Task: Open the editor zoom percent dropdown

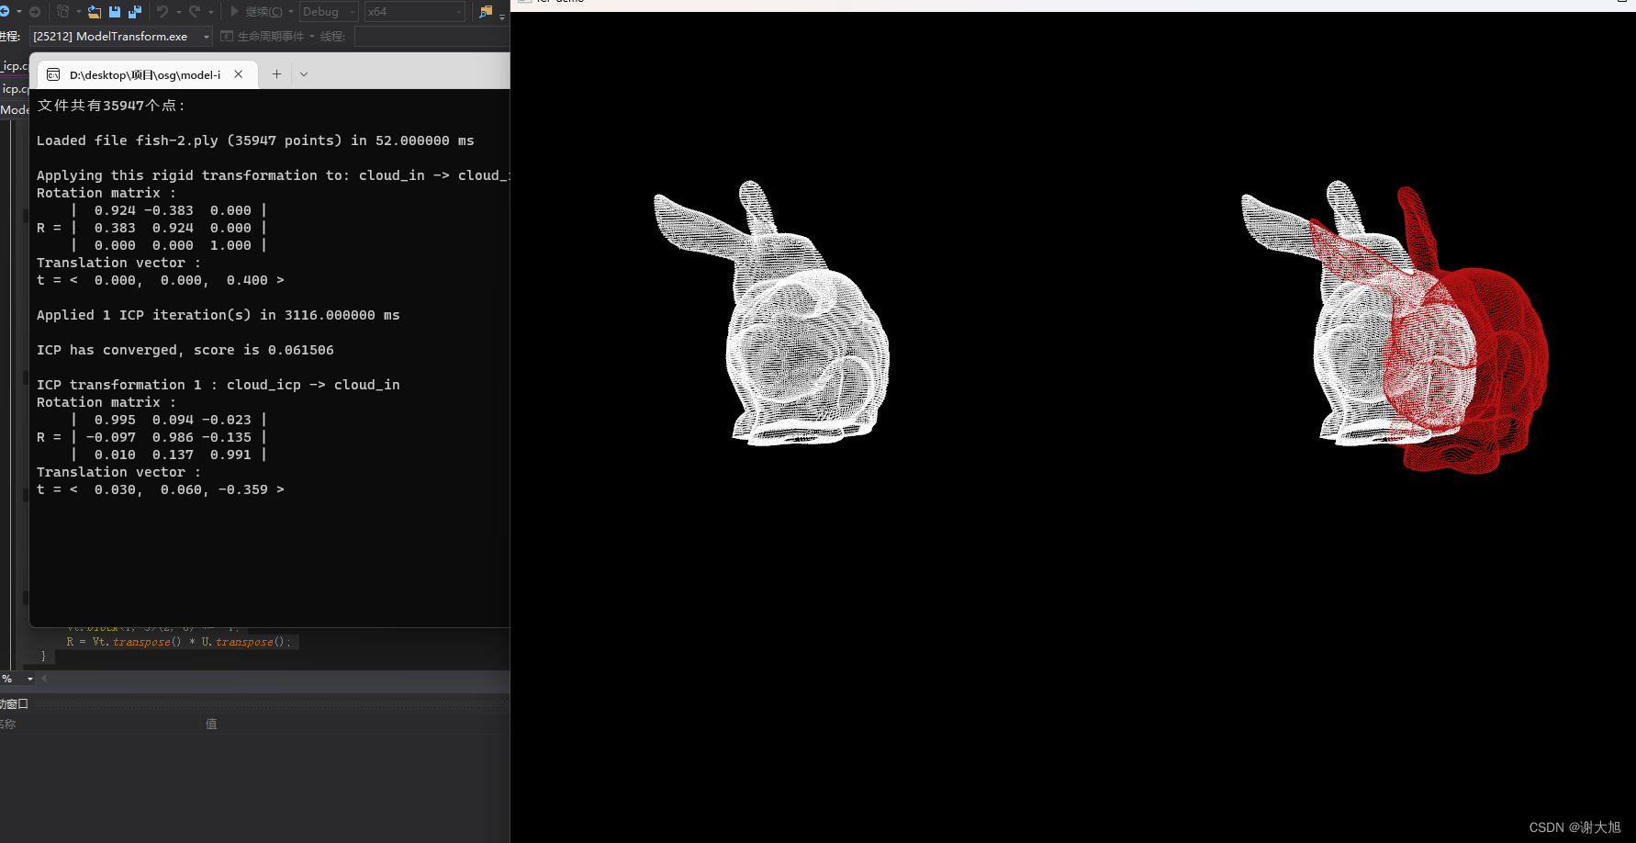Action: coord(30,679)
